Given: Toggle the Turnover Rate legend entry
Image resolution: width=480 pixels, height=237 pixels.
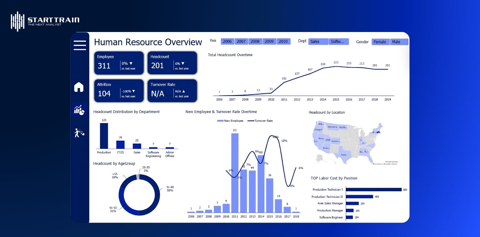Looking at the screenshot, I should click(x=260, y=121).
